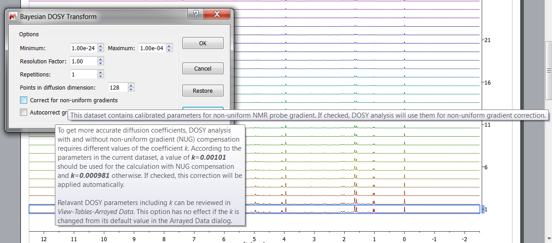Click the trace index label 6
552x243 pixels.
click(x=486, y=167)
